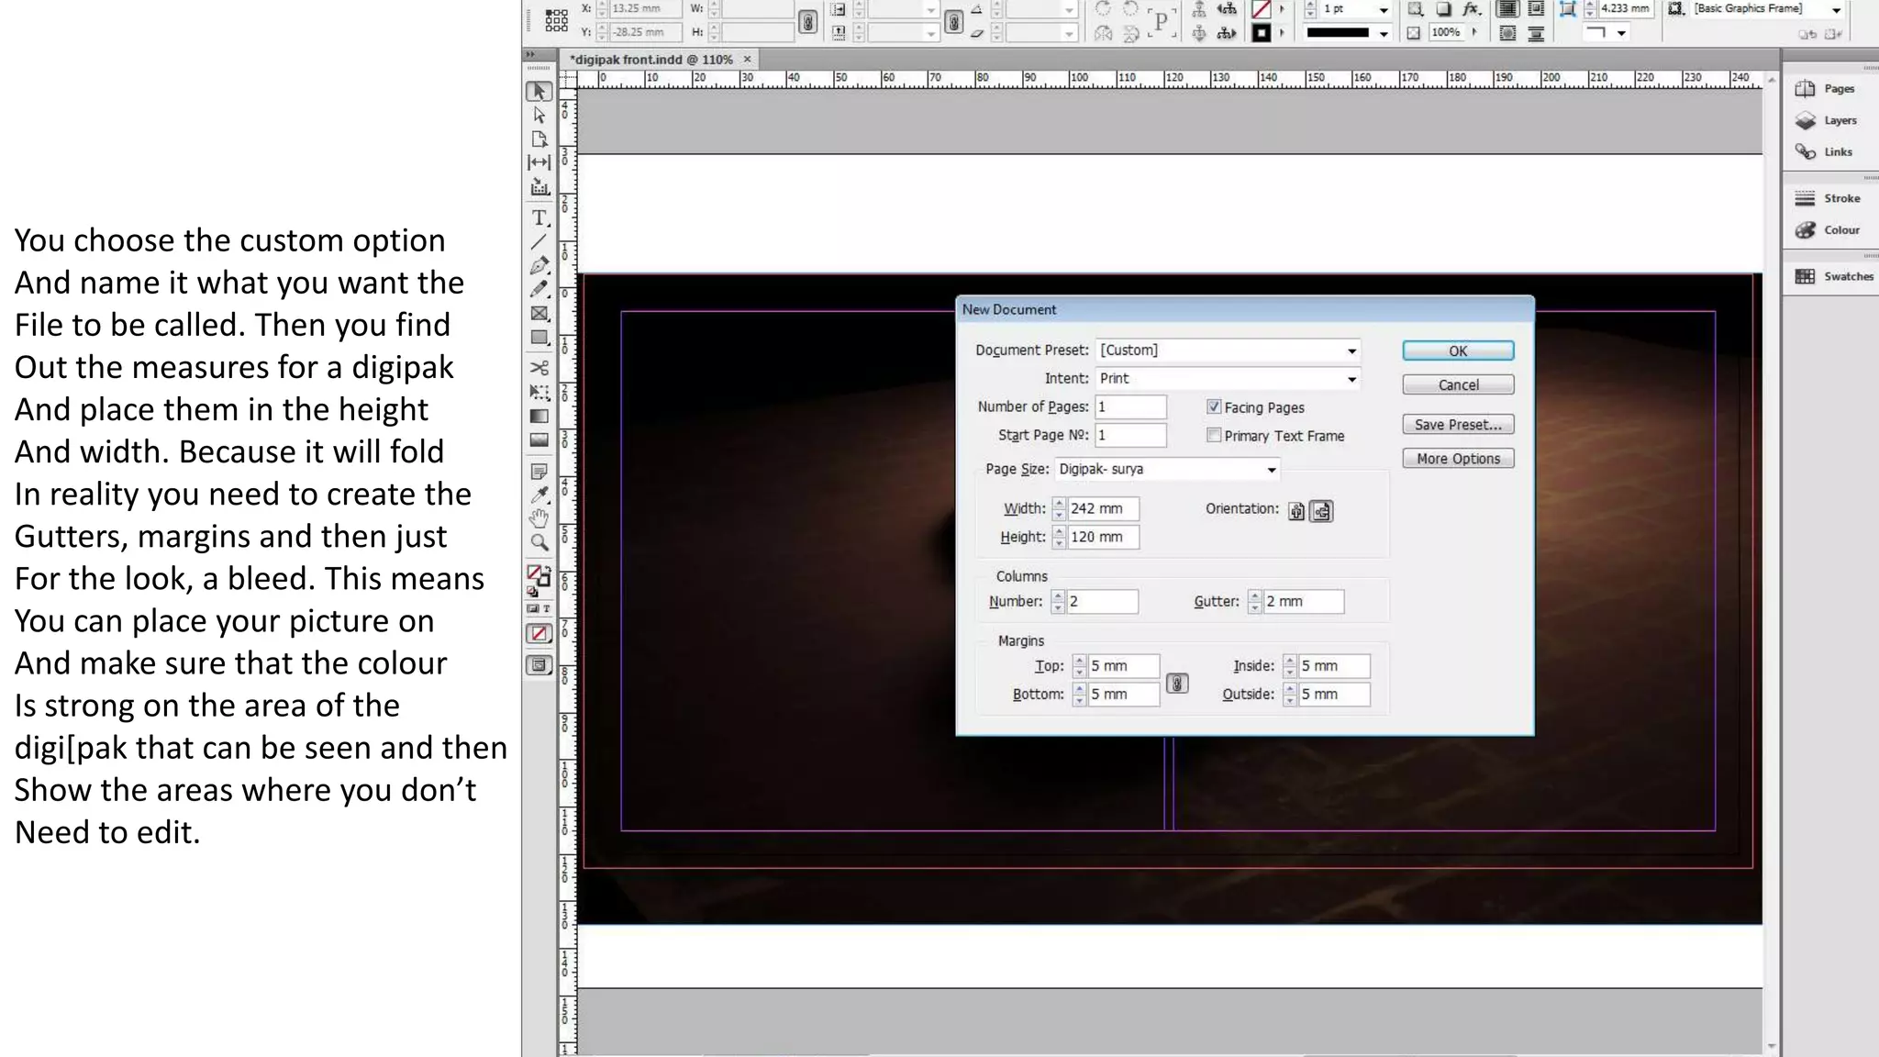Open the corner options dropdown

(x=1621, y=33)
